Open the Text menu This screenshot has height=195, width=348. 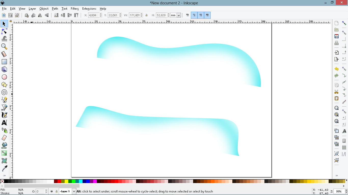pos(64,9)
